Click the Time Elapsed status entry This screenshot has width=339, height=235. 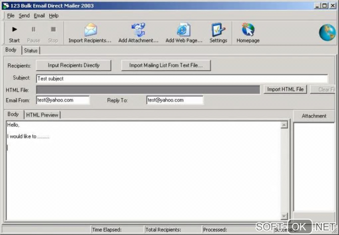pos(117,230)
